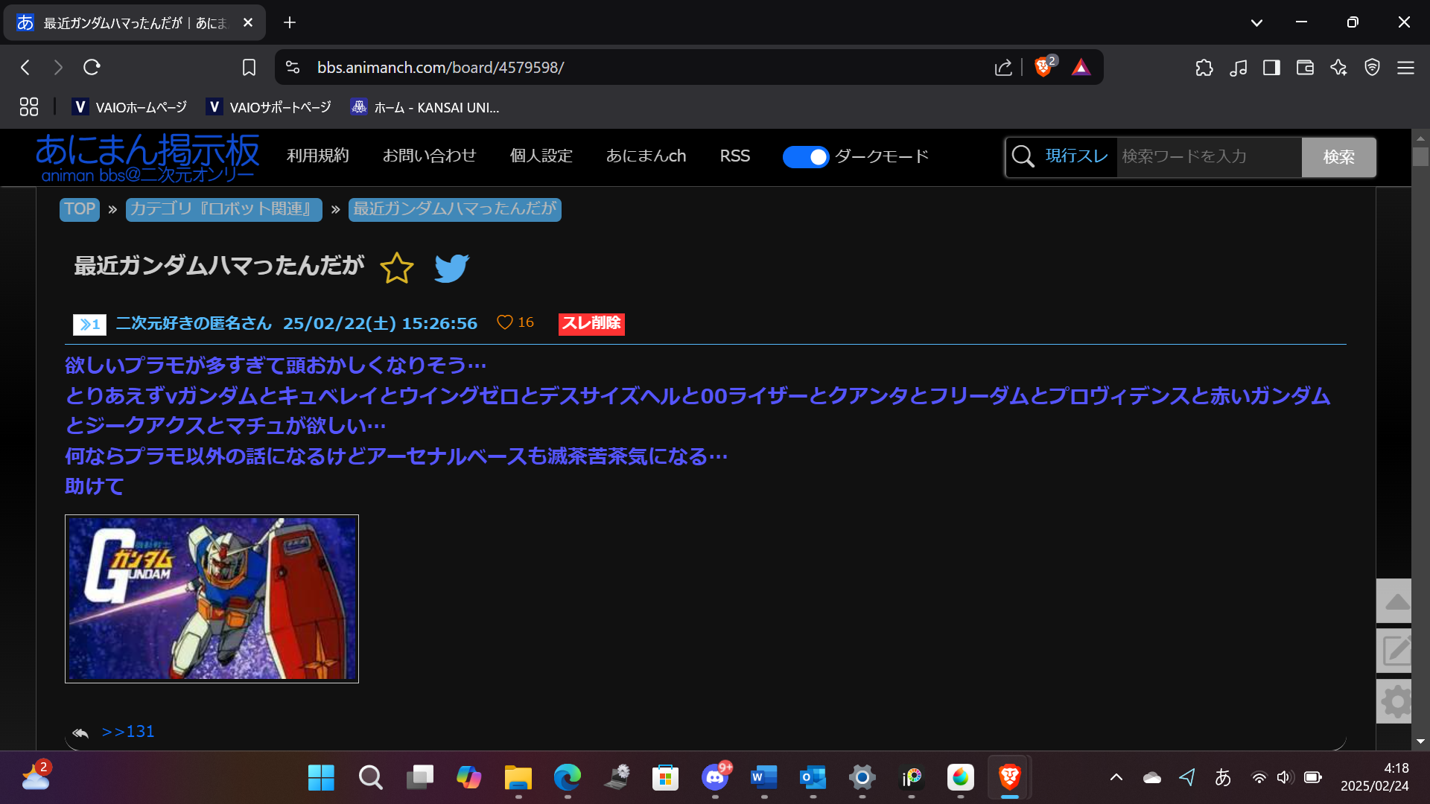1430x804 pixels.
Task: Click the 検索ワードを入力 search field
Action: [x=1208, y=157]
